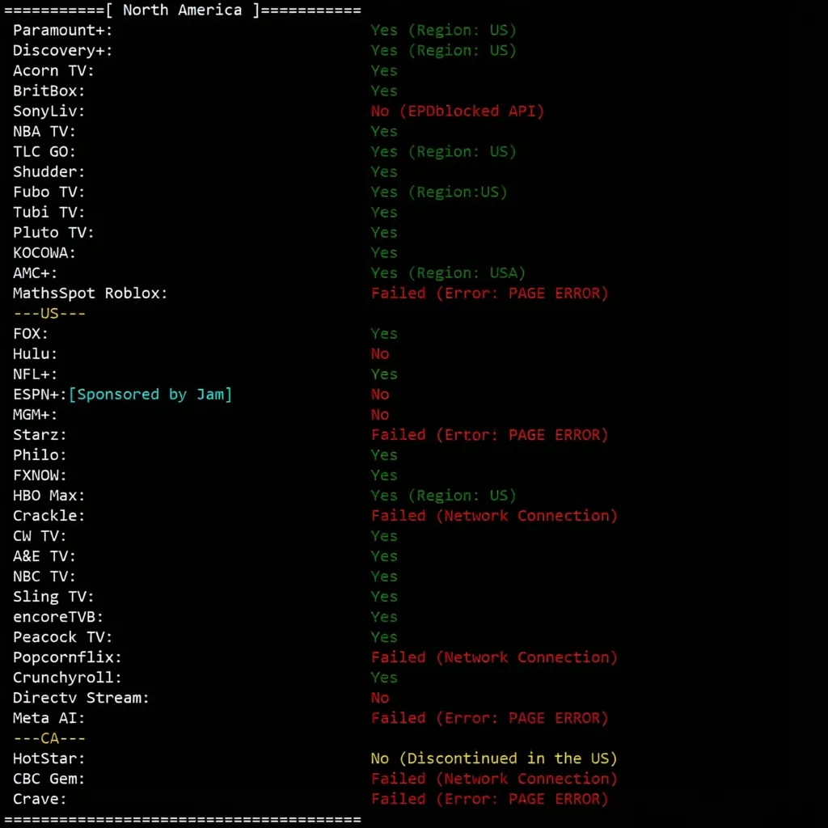Click the 'Yes (Region: US)' result for HBO Max
This screenshot has height=828, width=828.
click(x=443, y=496)
